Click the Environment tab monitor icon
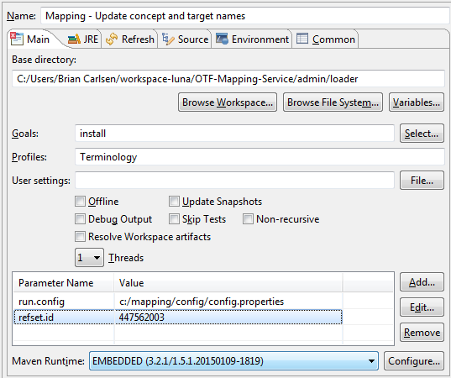This screenshot has height=378, width=451. click(222, 39)
